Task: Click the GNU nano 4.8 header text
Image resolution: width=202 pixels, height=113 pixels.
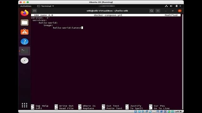Action: tap(44, 15)
